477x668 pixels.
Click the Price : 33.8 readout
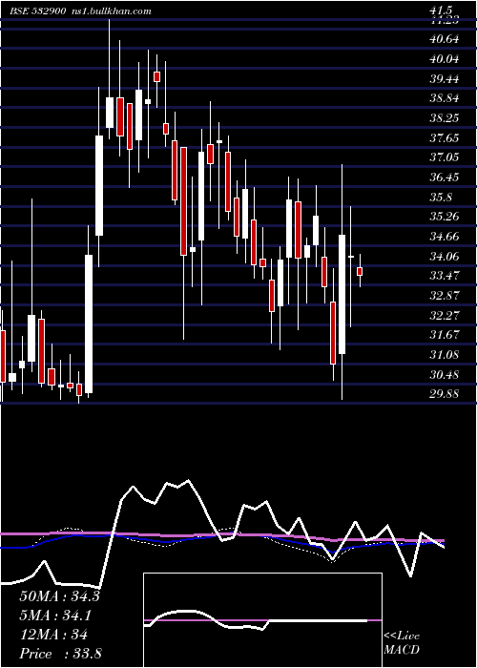(x=60, y=654)
